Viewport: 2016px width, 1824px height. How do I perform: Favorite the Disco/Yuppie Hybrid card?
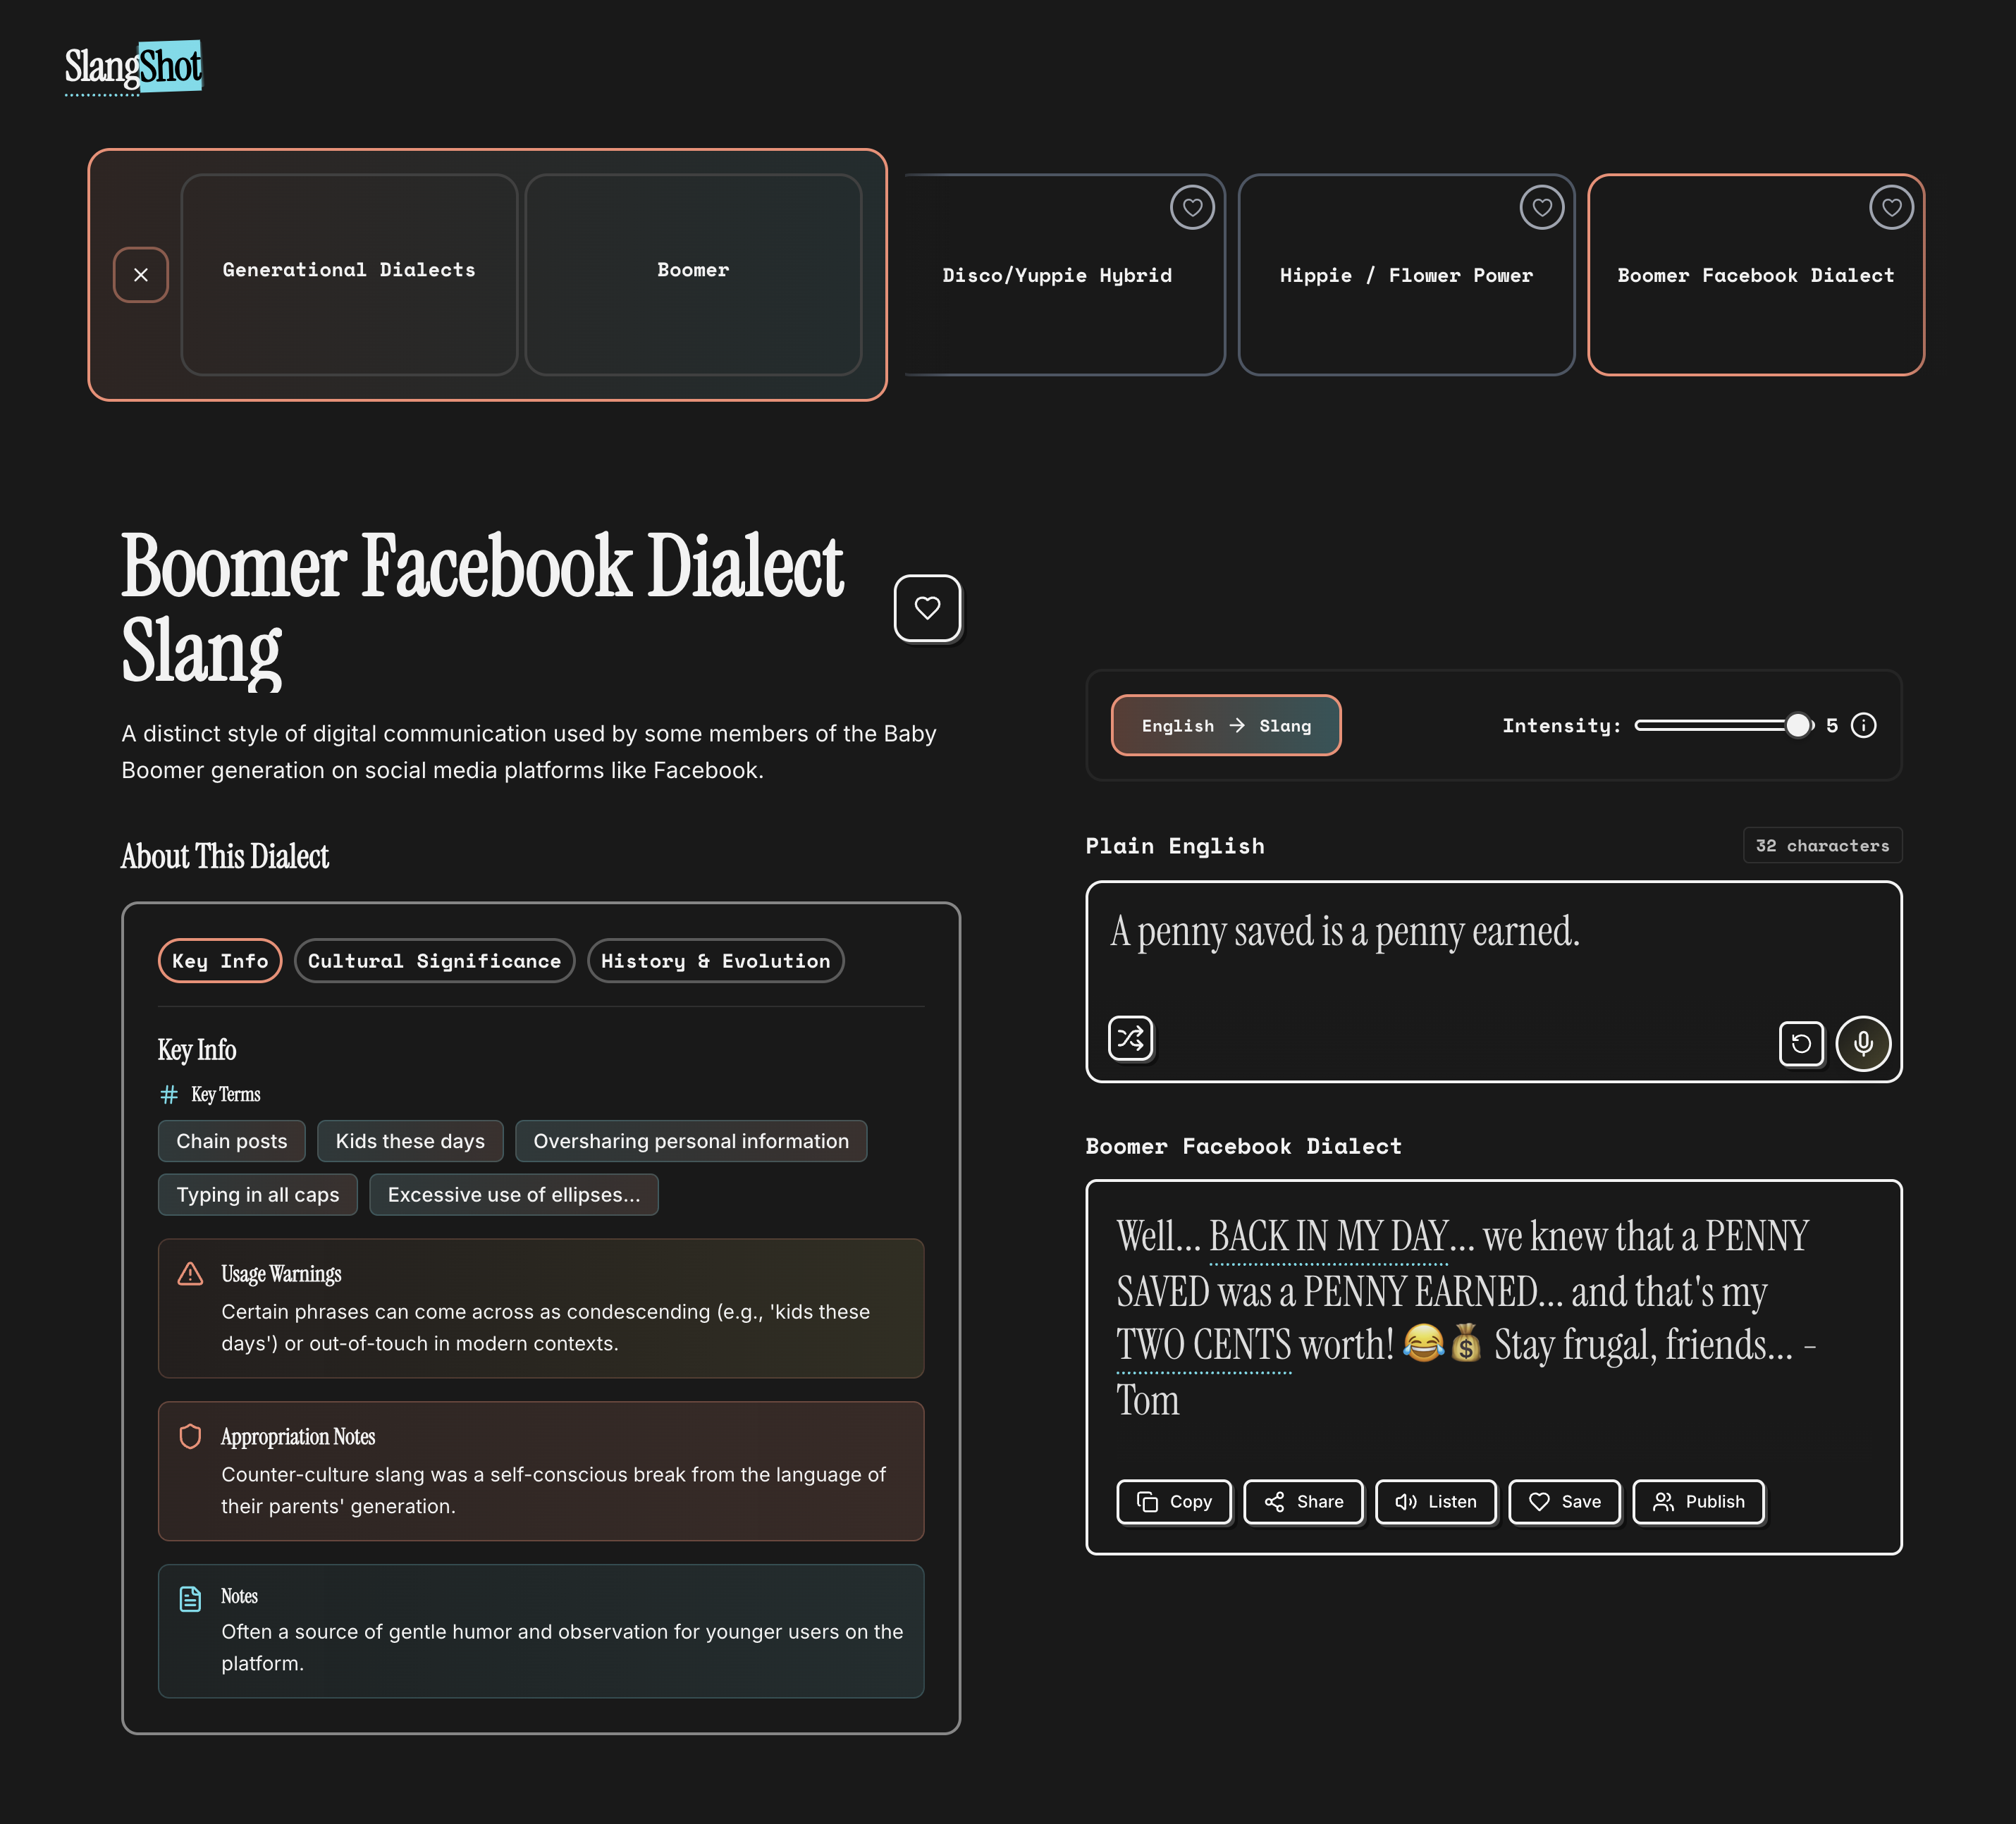point(1192,208)
